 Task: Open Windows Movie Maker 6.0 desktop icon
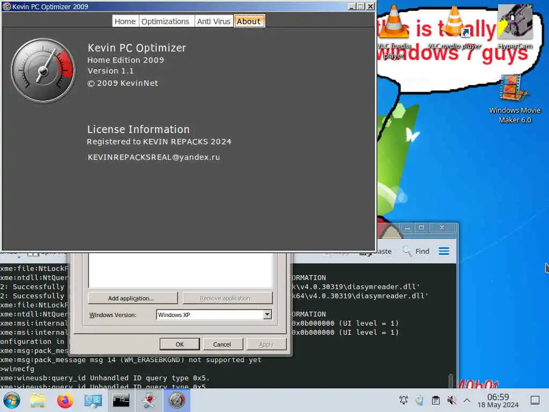click(x=515, y=99)
